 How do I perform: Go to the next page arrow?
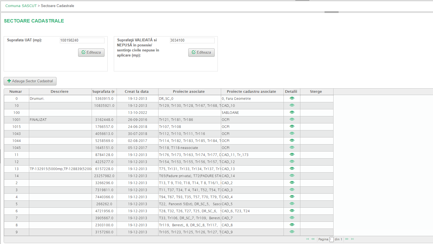tap(347, 239)
